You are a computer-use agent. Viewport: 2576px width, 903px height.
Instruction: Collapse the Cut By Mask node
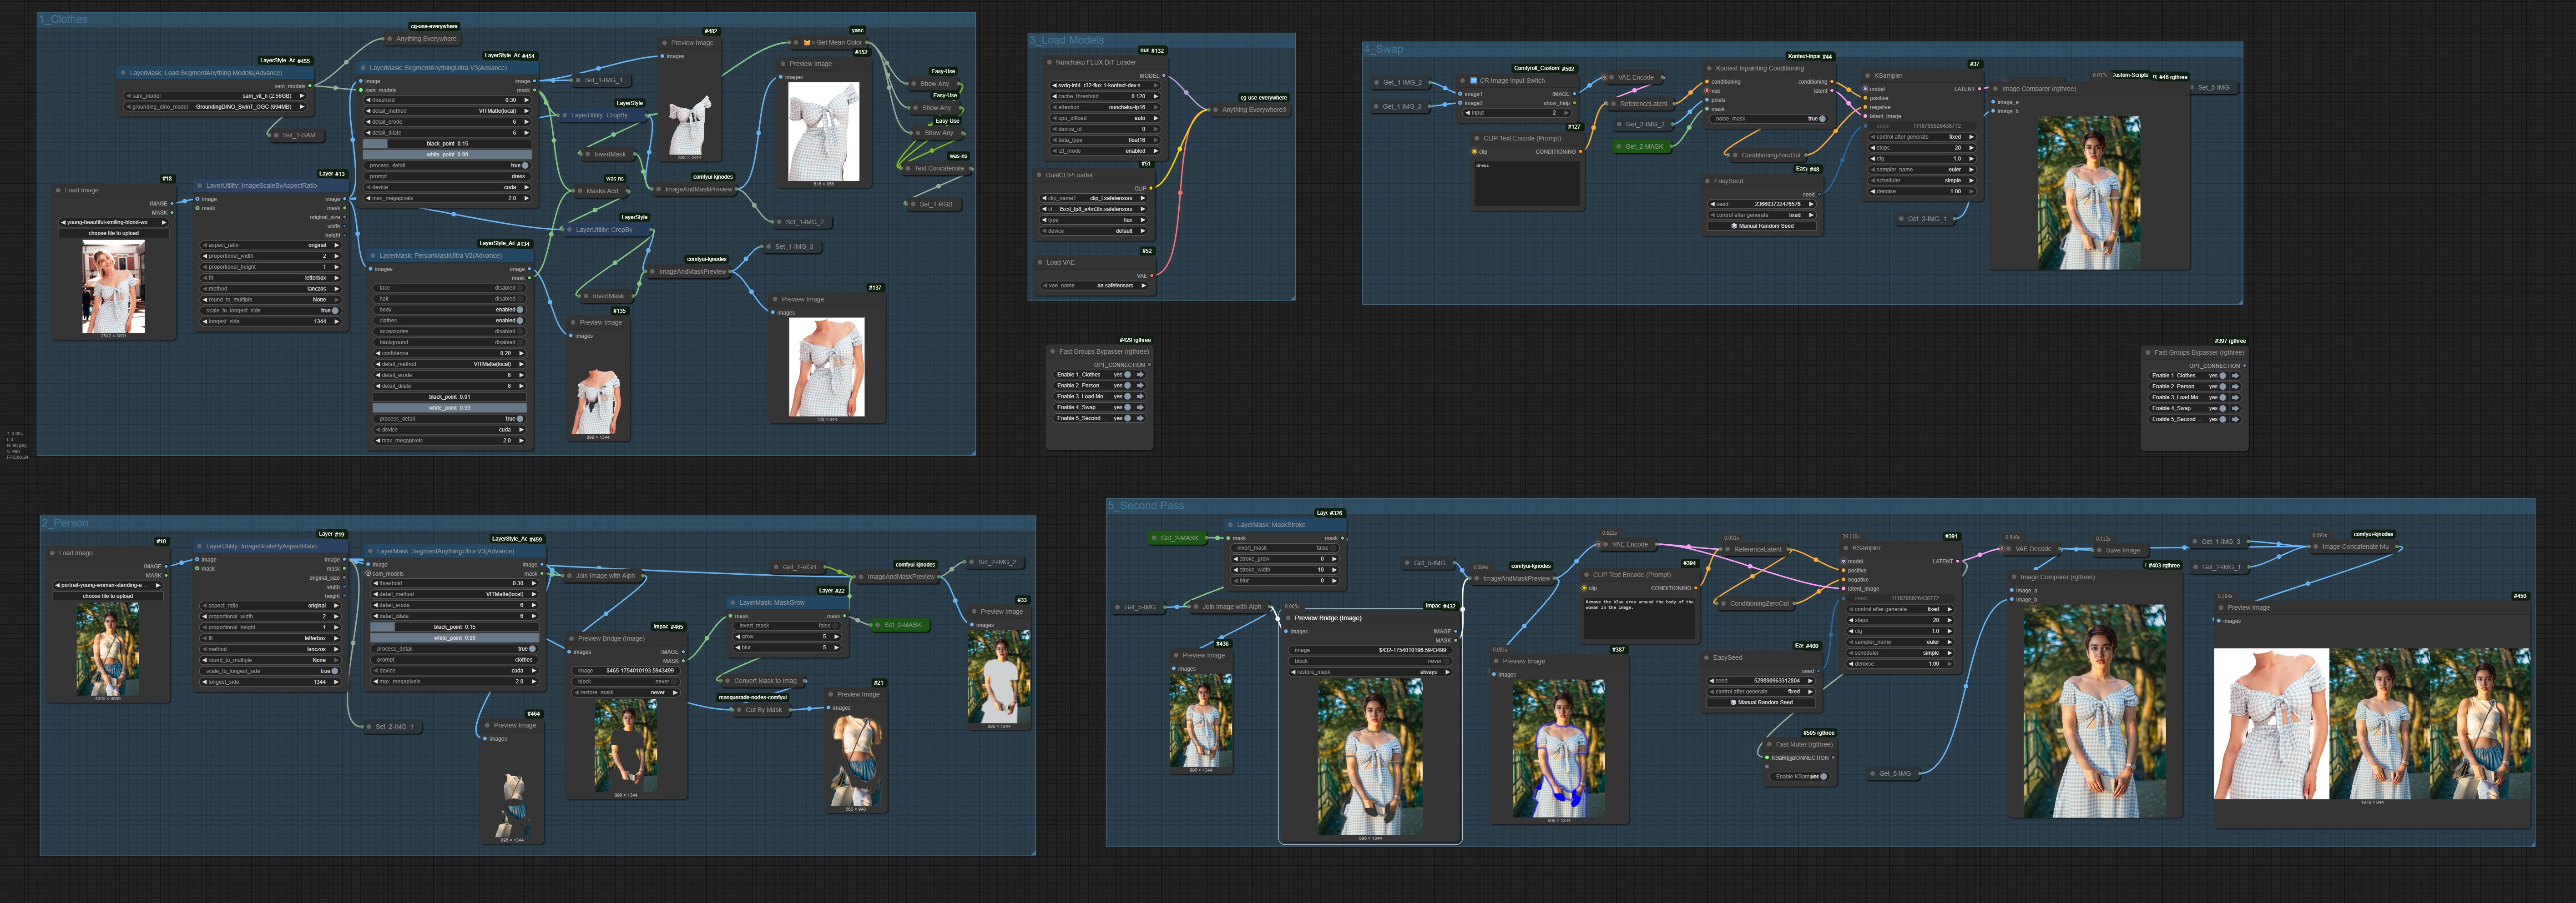(x=738, y=710)
